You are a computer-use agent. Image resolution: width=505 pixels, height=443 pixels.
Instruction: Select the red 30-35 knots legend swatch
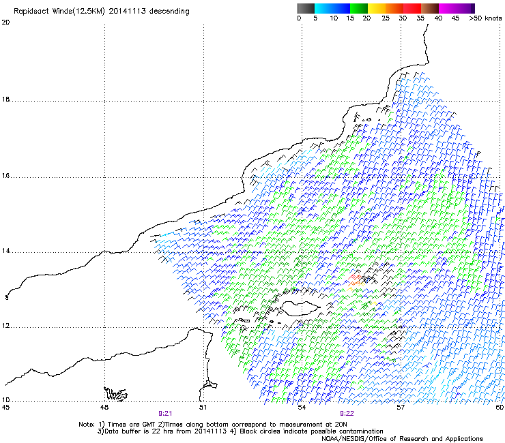click(x=412, y=8)
